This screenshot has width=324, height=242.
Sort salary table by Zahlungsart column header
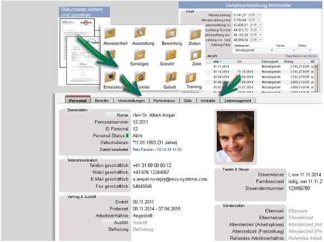tap(270, 61)
